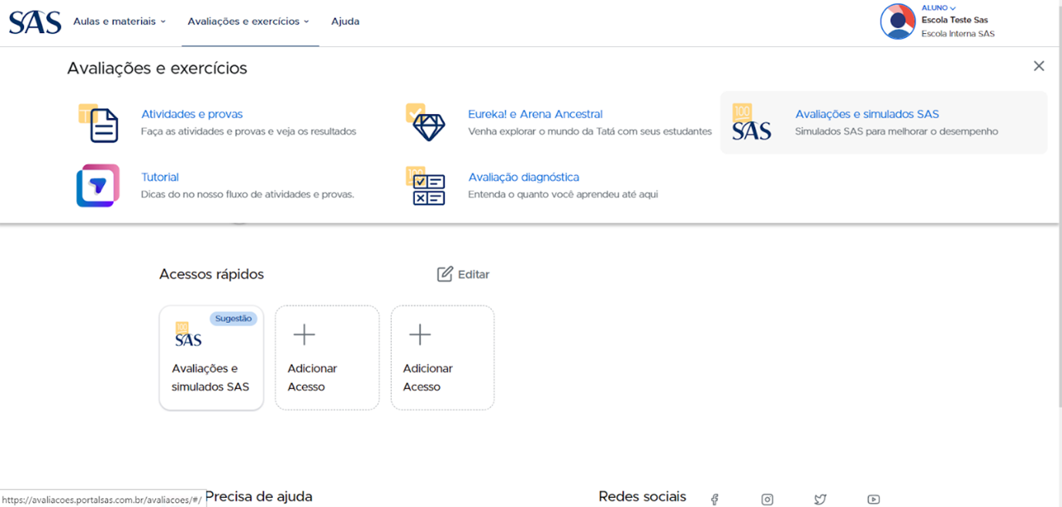Click the Redes sociais heading
The image size is (1062, 507).
[642, 497]
